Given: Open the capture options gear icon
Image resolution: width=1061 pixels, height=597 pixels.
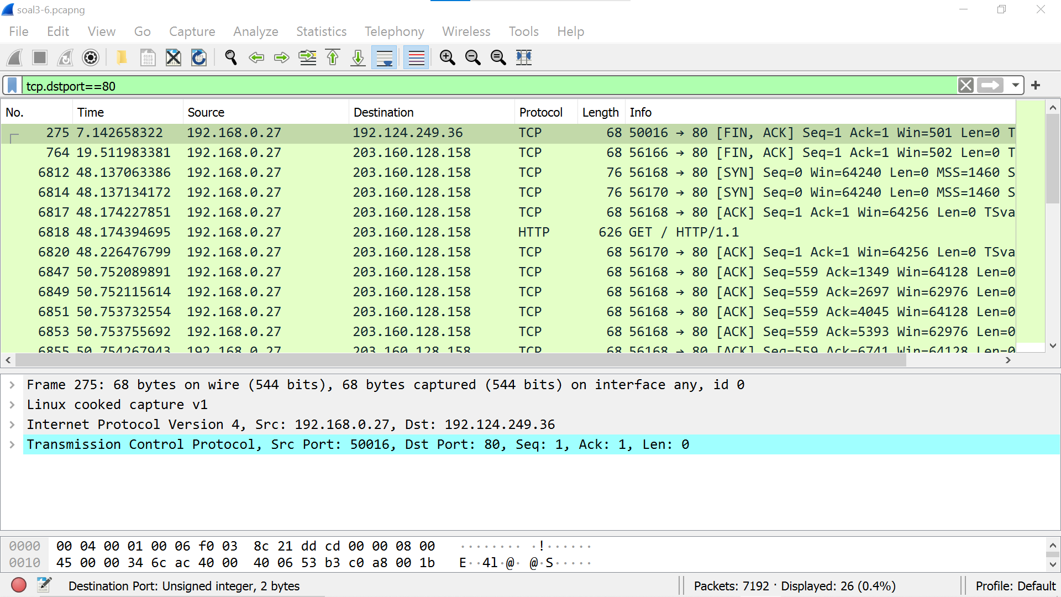Looking at the screenshot, I should pos(91,57).
